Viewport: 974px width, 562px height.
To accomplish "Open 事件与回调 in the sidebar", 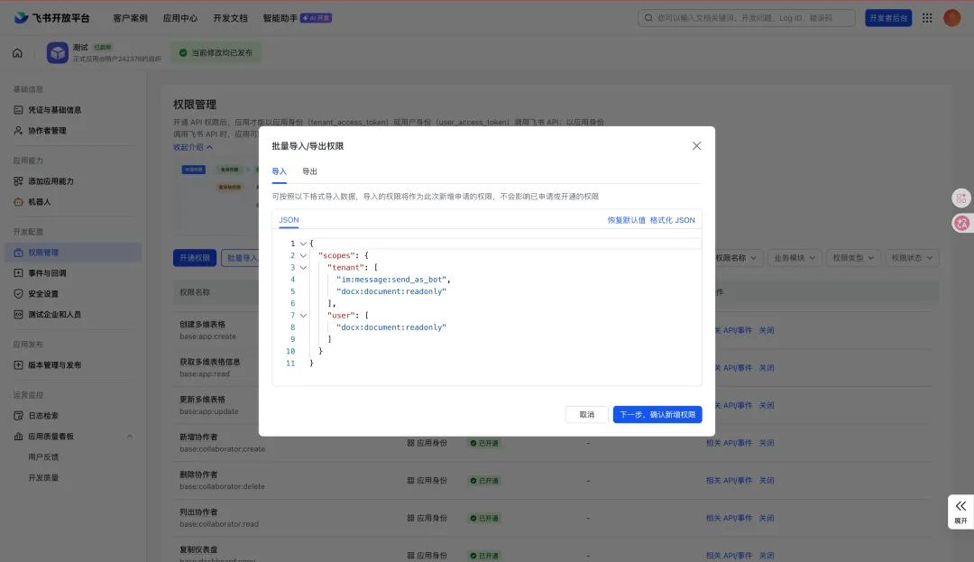I will click(x=47, y=273).
